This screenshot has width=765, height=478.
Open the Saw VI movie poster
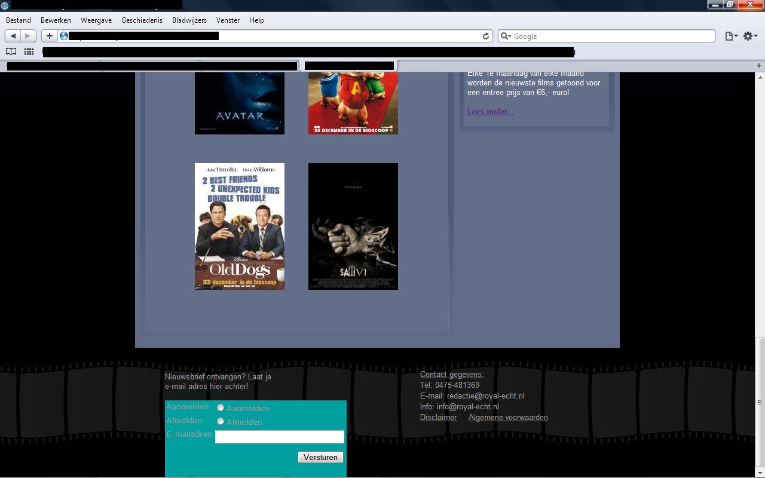pyautogui.click(x=353, y=226)
